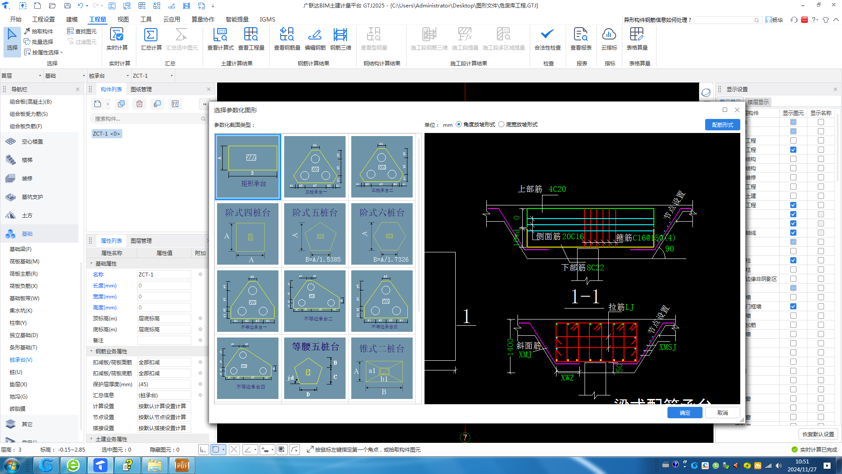Screen dimensions: 842x474
Task: Switch to 图纸管理 tab
Action: [x=141, y=89]
